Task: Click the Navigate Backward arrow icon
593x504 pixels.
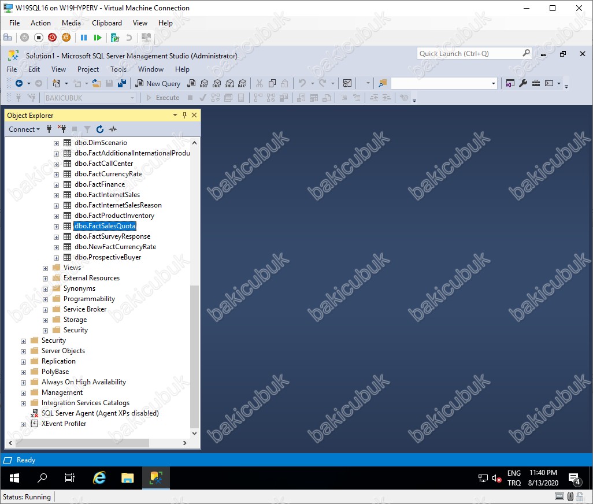Action: pyautogui.click(x=19, y=83)
